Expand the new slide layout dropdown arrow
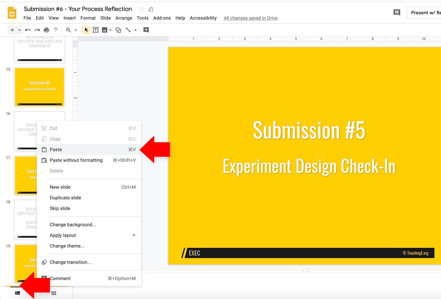Screen dimensions: 441x299 tap(20, 30)
